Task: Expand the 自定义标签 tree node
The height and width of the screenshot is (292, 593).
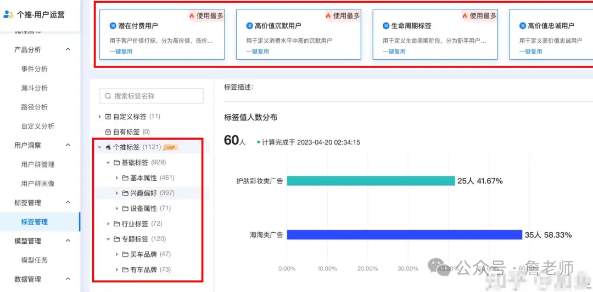Action: [100, 117]
